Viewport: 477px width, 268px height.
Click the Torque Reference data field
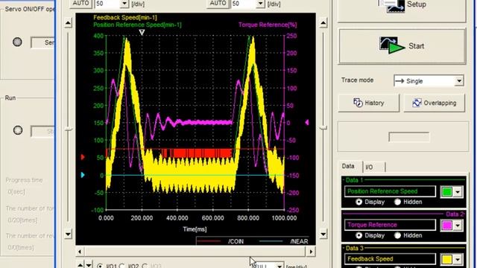click(x=390, y=225)
